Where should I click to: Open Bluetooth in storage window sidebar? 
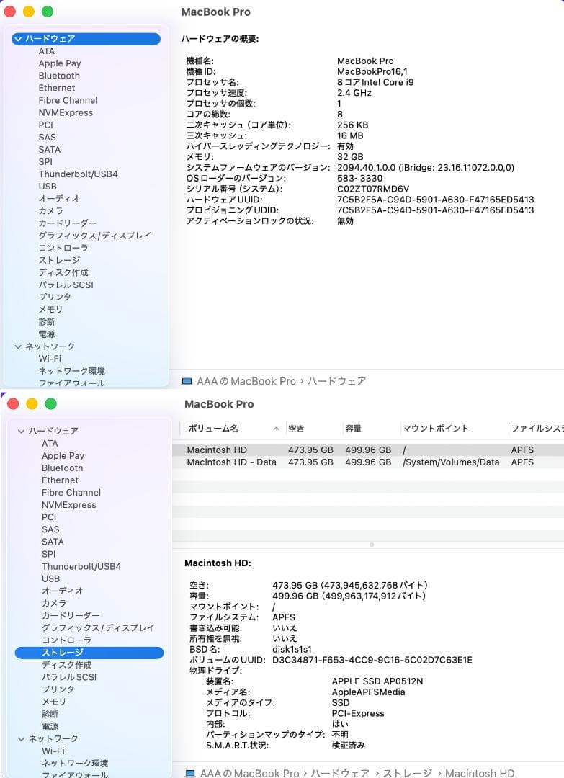62,468
